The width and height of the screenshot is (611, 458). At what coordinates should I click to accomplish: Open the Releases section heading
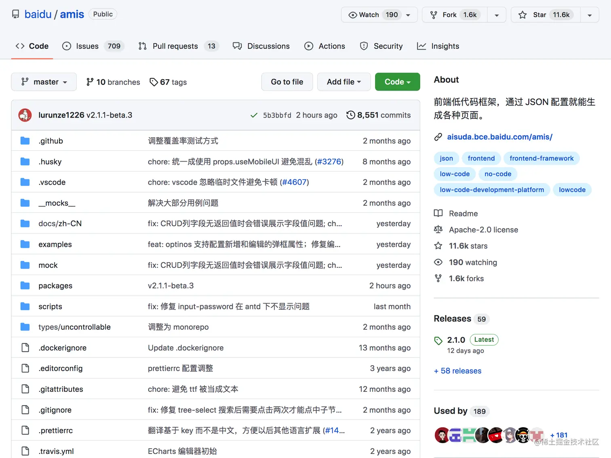click(452, 319)
